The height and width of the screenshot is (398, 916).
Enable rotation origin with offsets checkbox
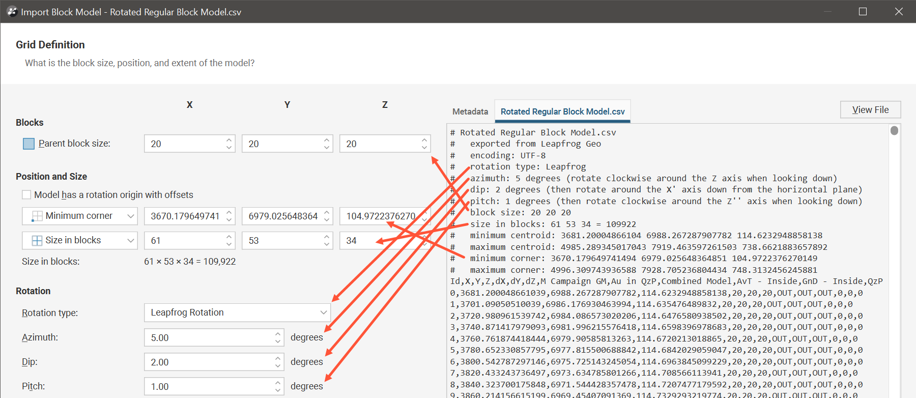(26, 195)
